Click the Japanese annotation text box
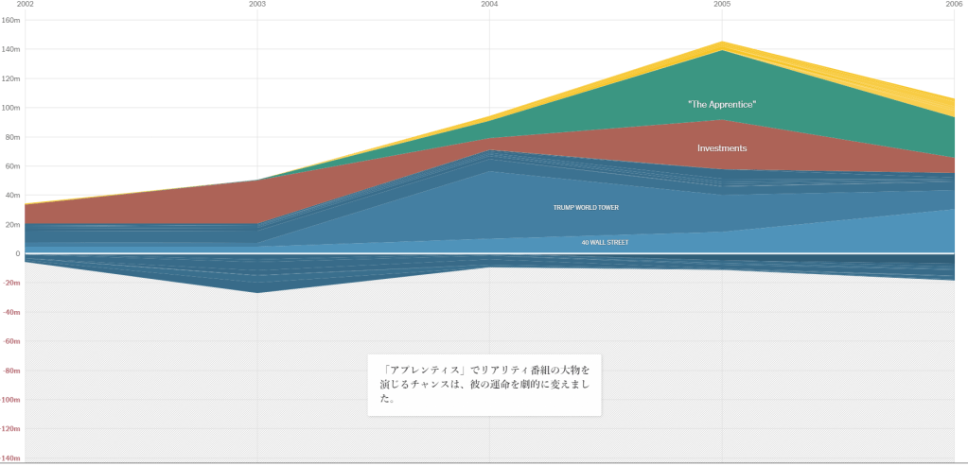The image size is (968, 466). tap(484, 383)
